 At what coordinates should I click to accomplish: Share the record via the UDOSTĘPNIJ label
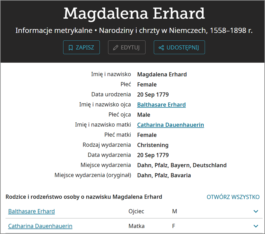[x=183, y=48]
